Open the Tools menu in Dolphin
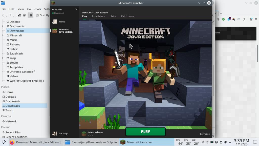 (37, 9)
